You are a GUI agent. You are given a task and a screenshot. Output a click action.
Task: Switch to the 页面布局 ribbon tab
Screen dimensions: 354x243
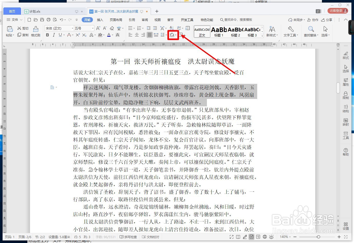[116, 20]
